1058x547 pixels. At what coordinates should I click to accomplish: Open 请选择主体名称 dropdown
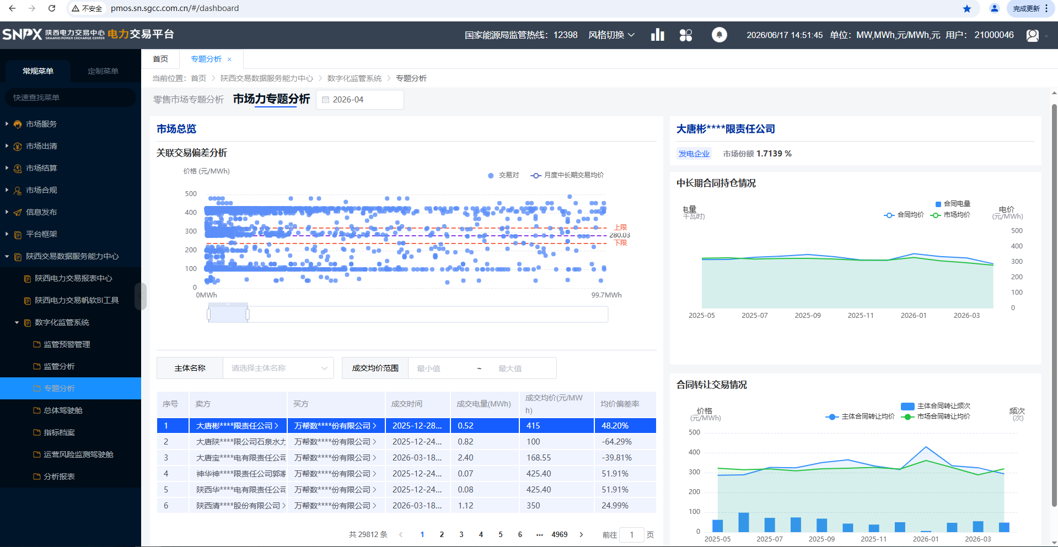point(278,368)
